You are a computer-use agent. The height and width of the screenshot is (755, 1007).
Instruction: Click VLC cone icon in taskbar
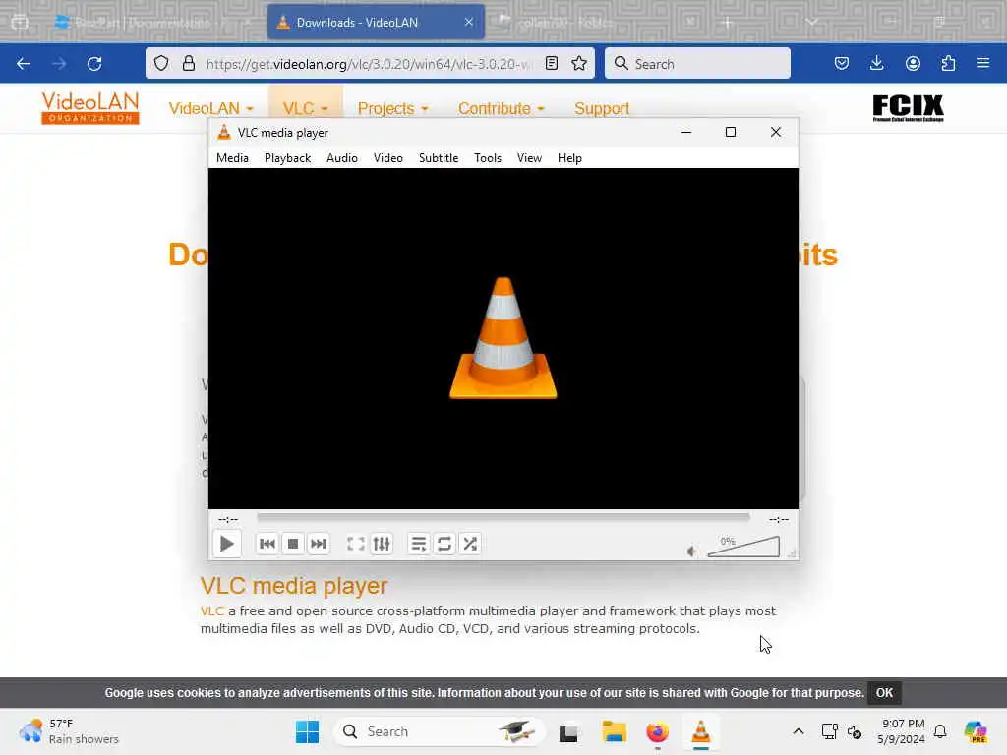click(x=700, y=731)
